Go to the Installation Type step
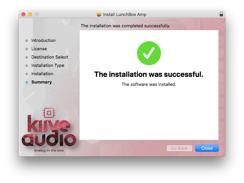 48,66
